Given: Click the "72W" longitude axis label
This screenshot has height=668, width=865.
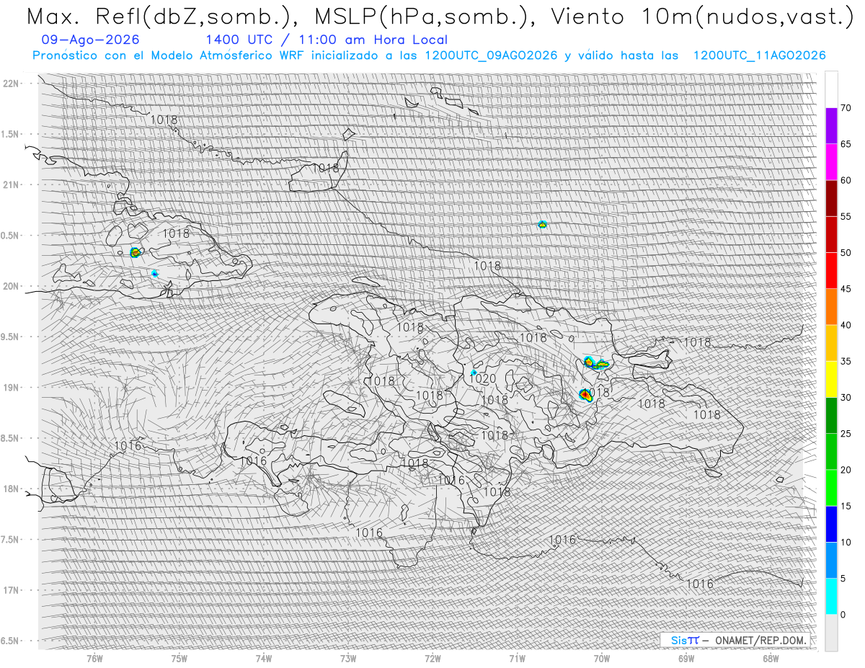Looking at the screenshot, I should [432, 659].
